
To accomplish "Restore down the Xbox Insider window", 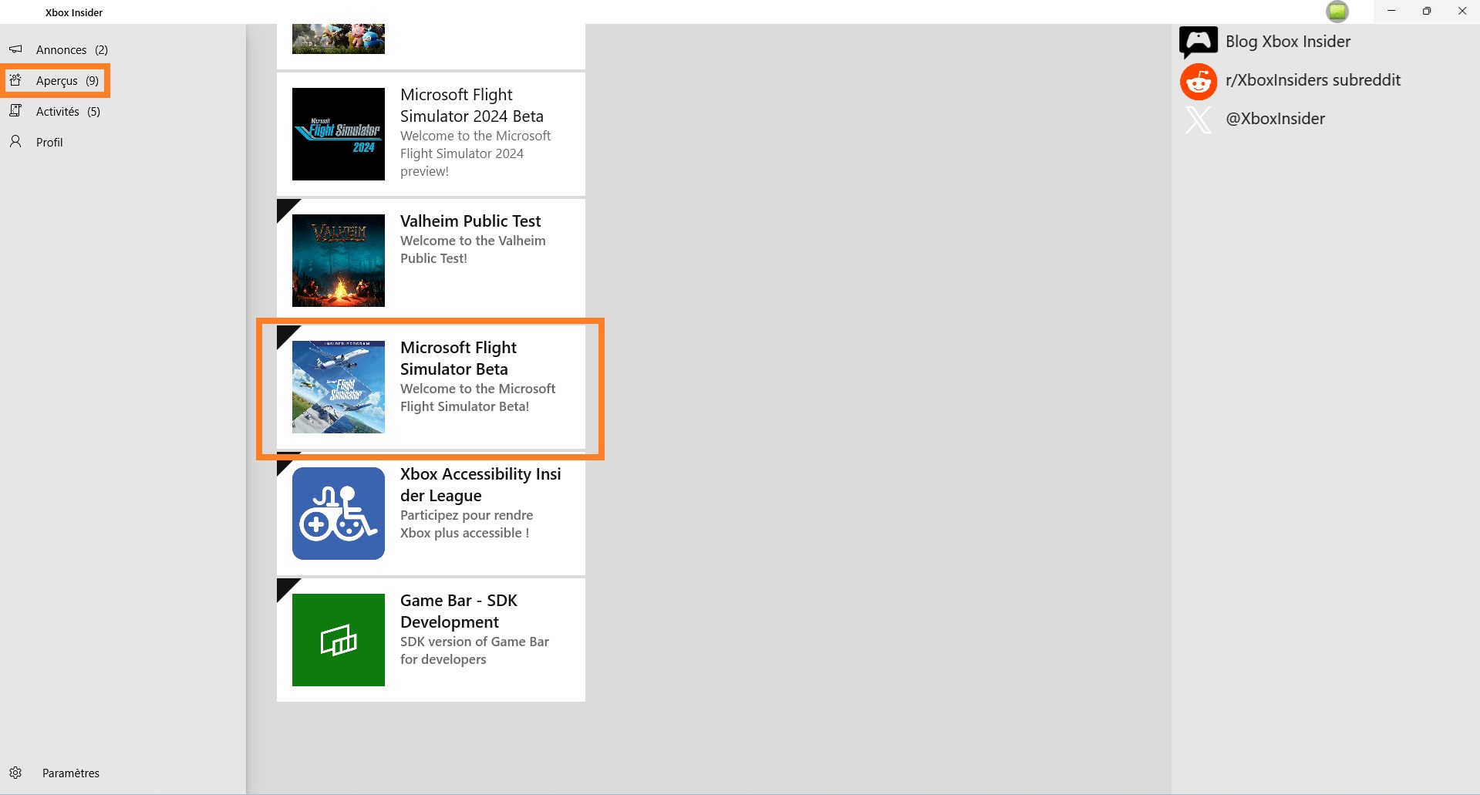I will pos(1427,12).
